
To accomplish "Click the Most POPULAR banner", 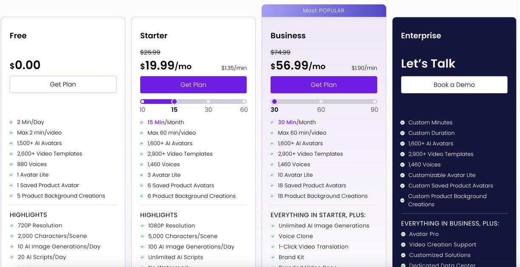I will [x=324, y=11].
